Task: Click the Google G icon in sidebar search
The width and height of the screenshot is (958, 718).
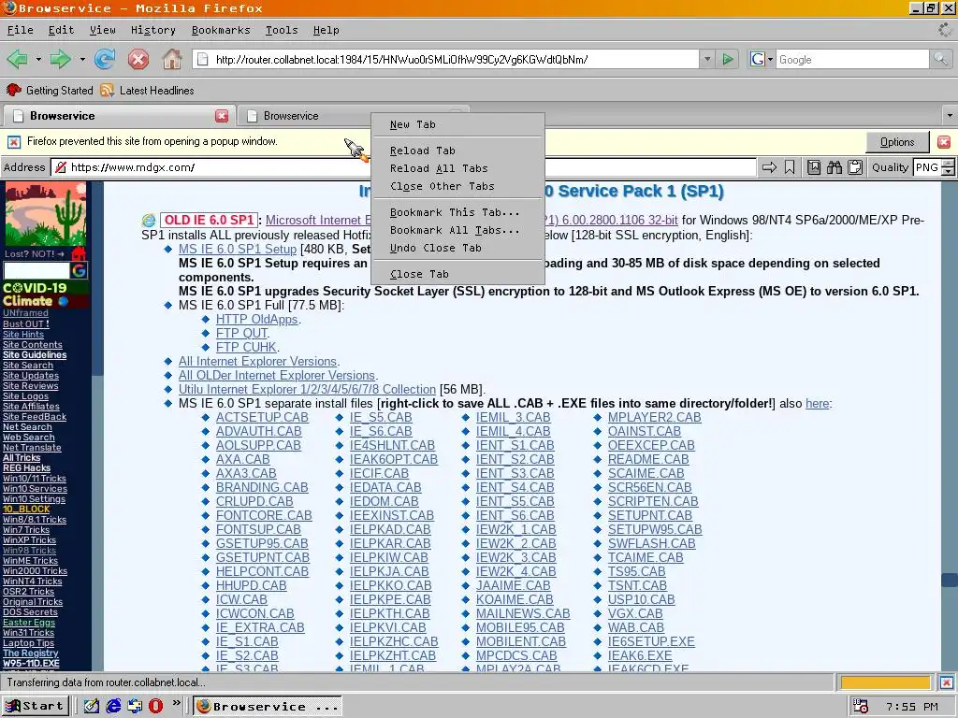Action: coord(80,270)
